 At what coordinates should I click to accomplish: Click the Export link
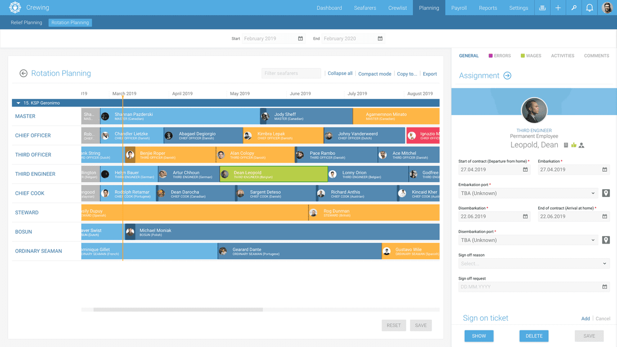(429, 74)
